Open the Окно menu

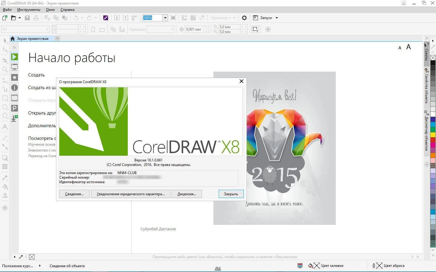click(50, 10)
